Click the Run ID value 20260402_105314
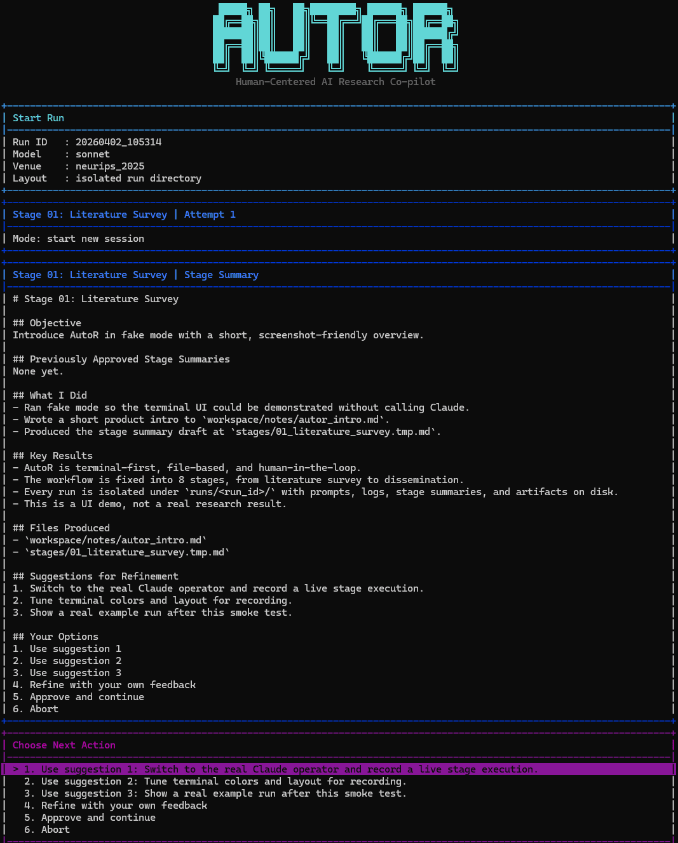 118,142
